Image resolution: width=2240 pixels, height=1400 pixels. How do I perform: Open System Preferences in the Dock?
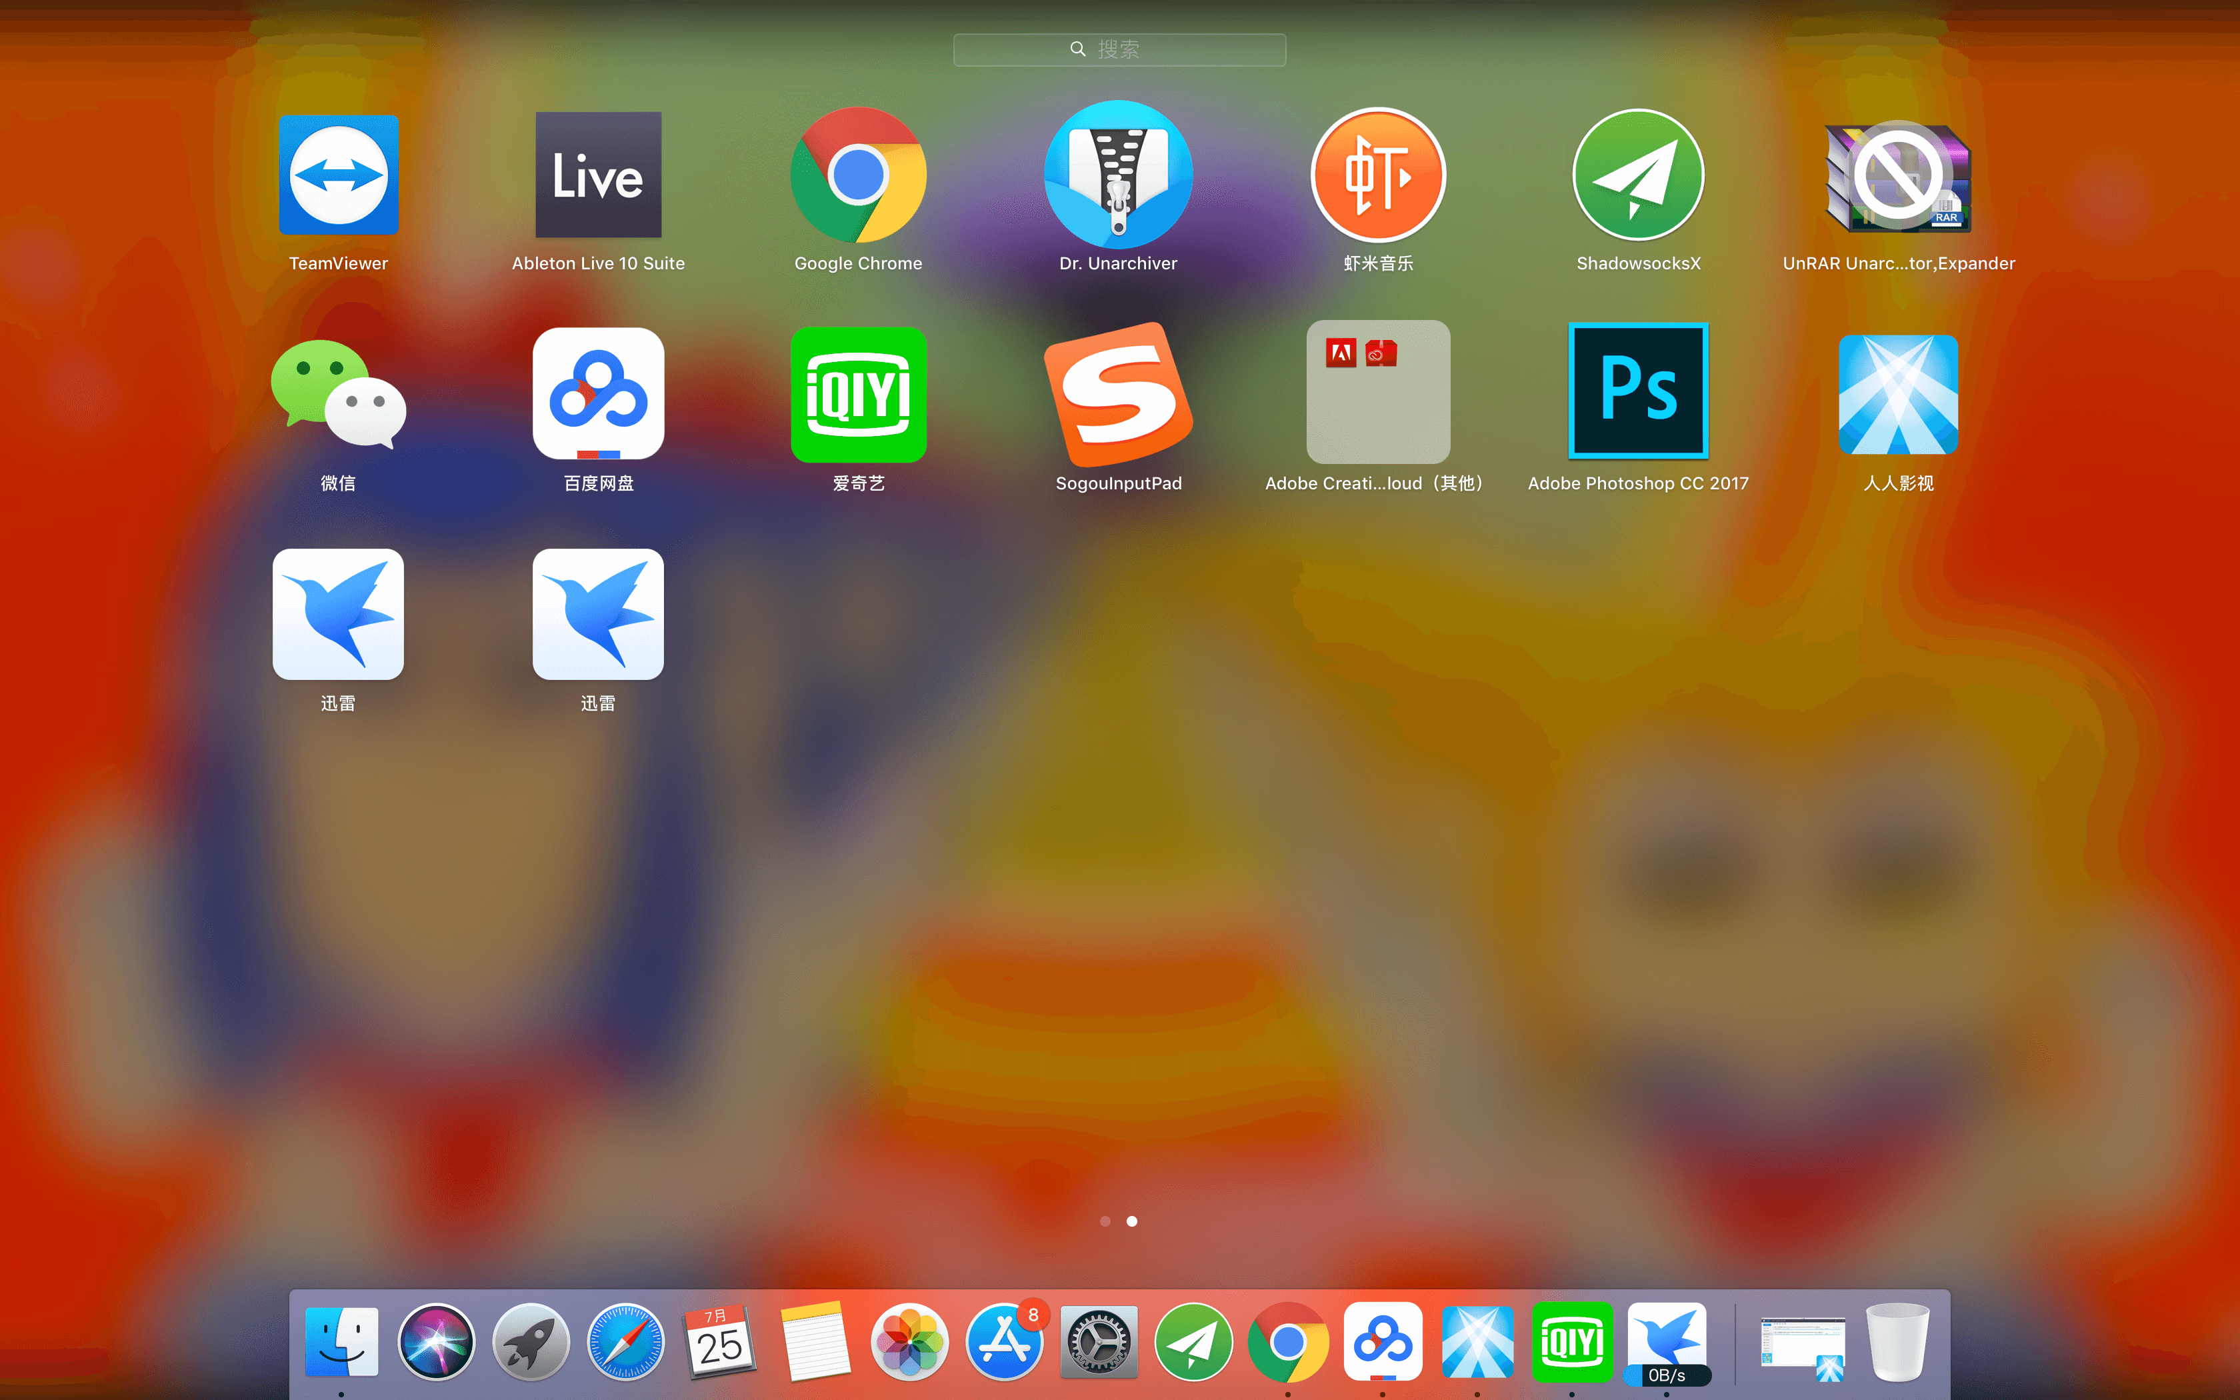(x=1099, y=1343)
